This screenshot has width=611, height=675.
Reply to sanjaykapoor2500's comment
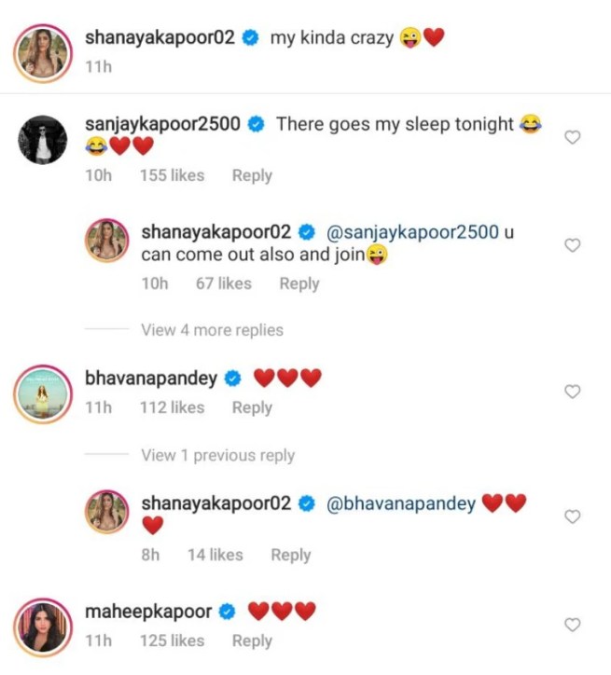coord(252,175)
